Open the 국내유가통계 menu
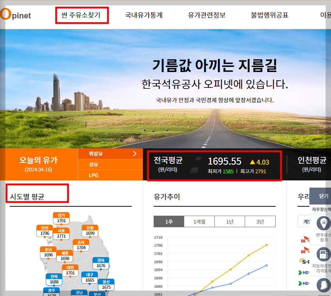The width and height of the screenshot is (331, 296). [x=144, y=15]
